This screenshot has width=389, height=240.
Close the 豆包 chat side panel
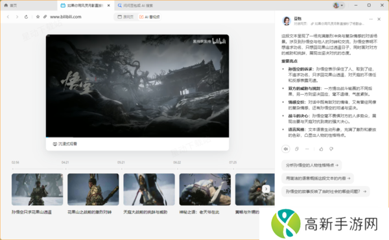point(379,19)
